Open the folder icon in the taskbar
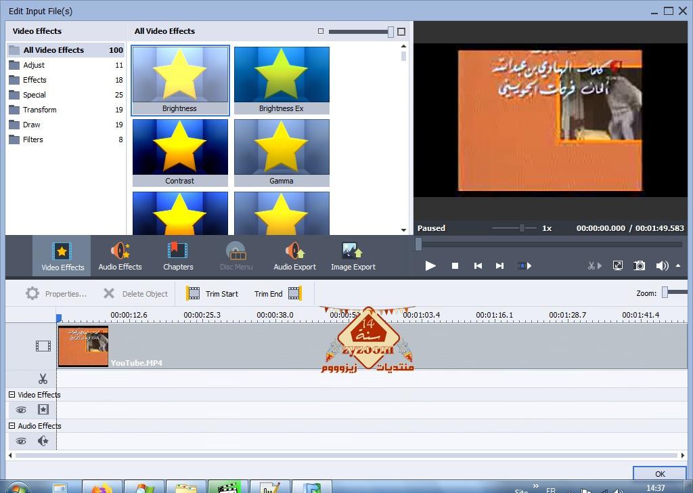 186,487
